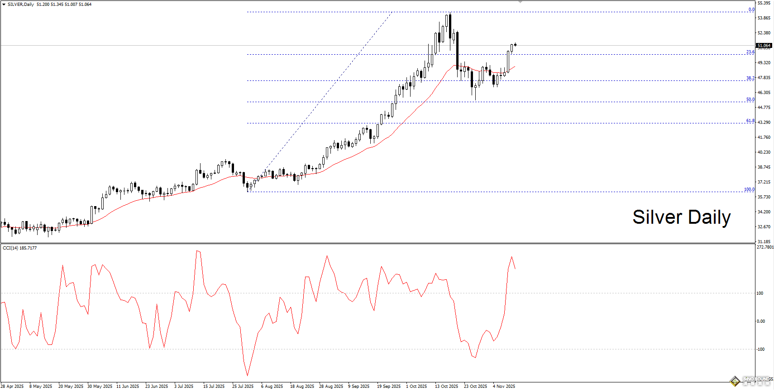Click the Fibonacci 61.8 level label
The width and height of the screenshot is (774, 391).
(750, 121)
